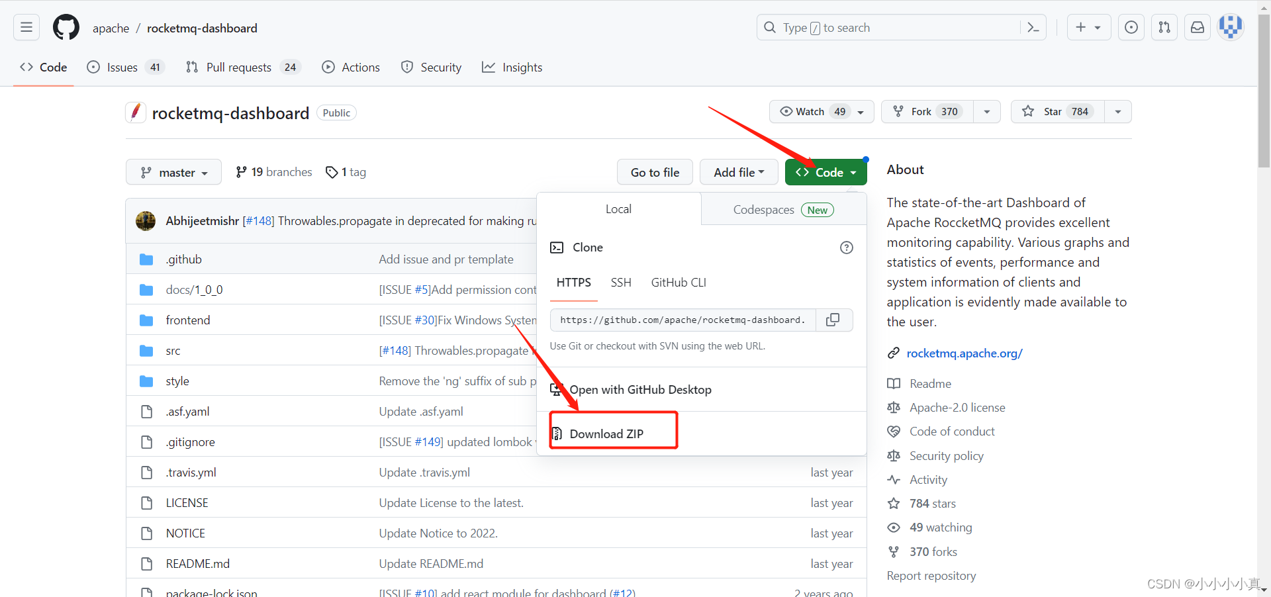The height and width of the screenshot is (597, 1271).
Task: Click the clone help question icon
Action: point(847,248)
